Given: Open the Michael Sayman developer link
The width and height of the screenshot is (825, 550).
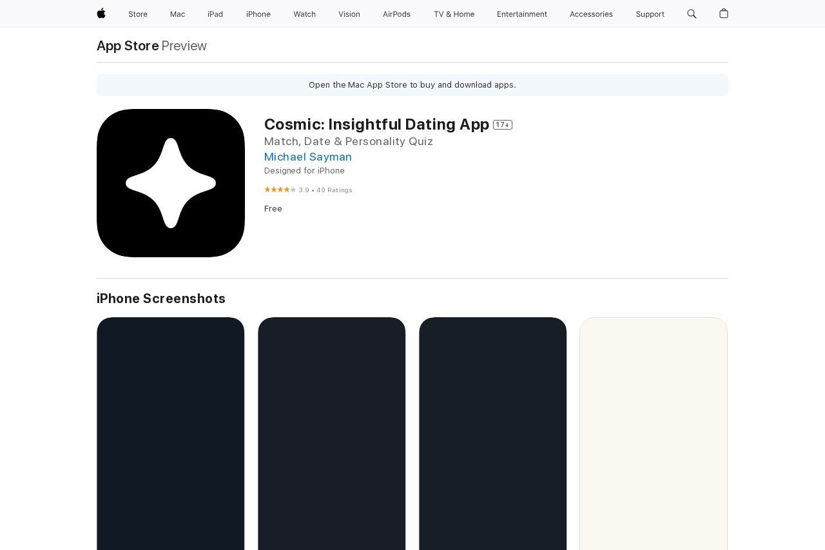Looking at the screenshot, I should [x=308, y=157].
